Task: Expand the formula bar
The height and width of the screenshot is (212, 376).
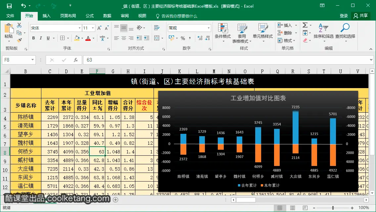Action: pyautogui.click(x=371, y=60)
